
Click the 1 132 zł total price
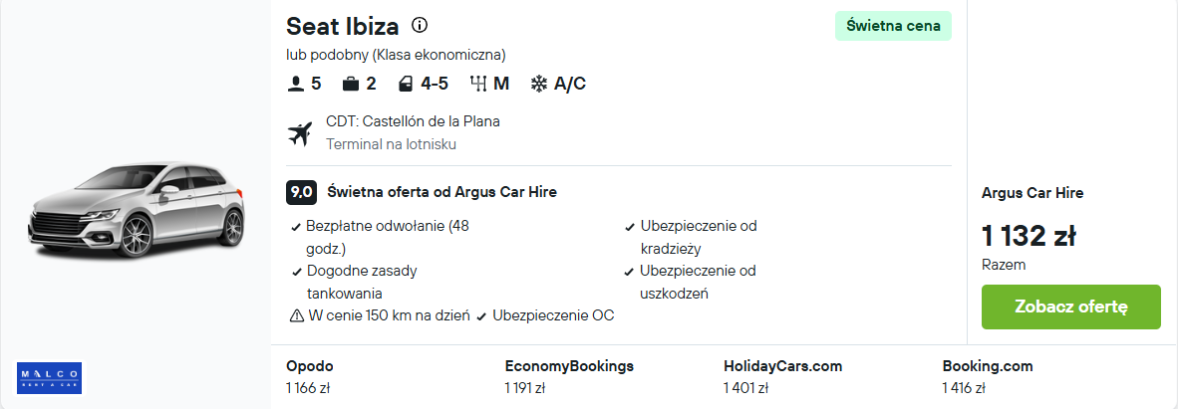[x=1029, y=236]
